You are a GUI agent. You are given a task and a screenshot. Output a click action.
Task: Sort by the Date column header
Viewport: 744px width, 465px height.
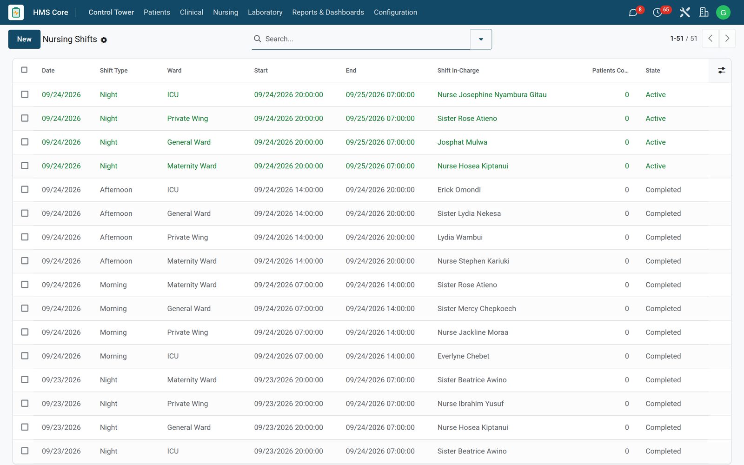click(x=48, y=71)
